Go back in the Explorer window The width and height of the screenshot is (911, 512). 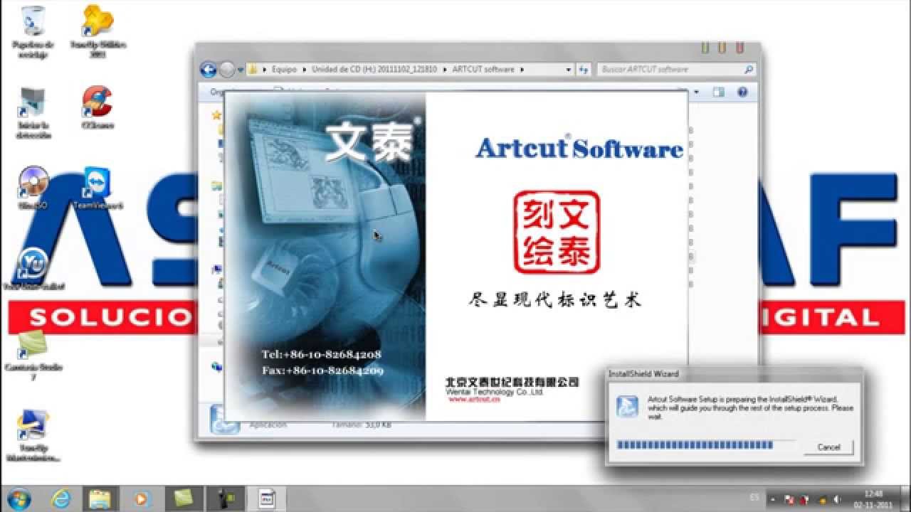(209, 70)
